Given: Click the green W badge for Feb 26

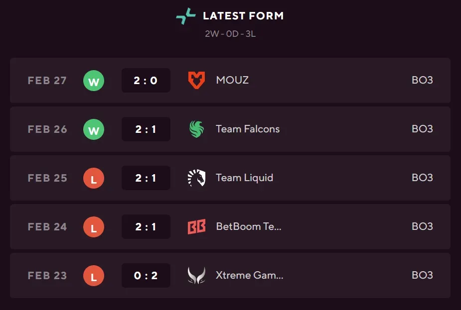Looking at the screenshot, I should (94, 129).
